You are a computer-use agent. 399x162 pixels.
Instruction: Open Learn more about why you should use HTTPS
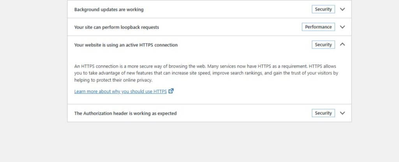pos(120,91)
